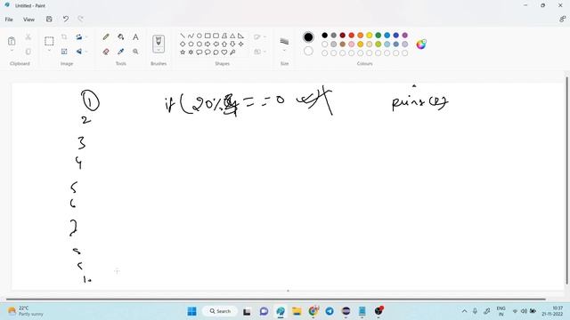Select the Four-point star shape
The width and height of the screenshot is (570, 320).
(x=241, y=44)
